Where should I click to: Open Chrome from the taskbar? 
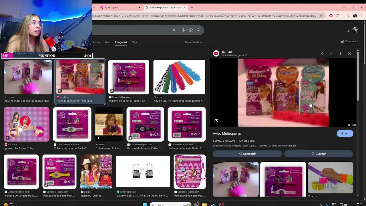click(x=196, y=205)
